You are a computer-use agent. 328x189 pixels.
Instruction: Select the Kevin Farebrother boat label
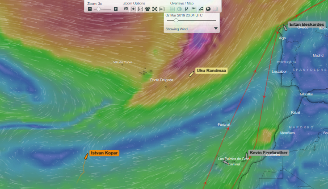269,153
